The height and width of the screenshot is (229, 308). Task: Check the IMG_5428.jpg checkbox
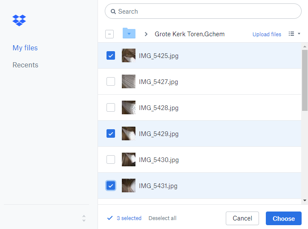click(111, 107)
